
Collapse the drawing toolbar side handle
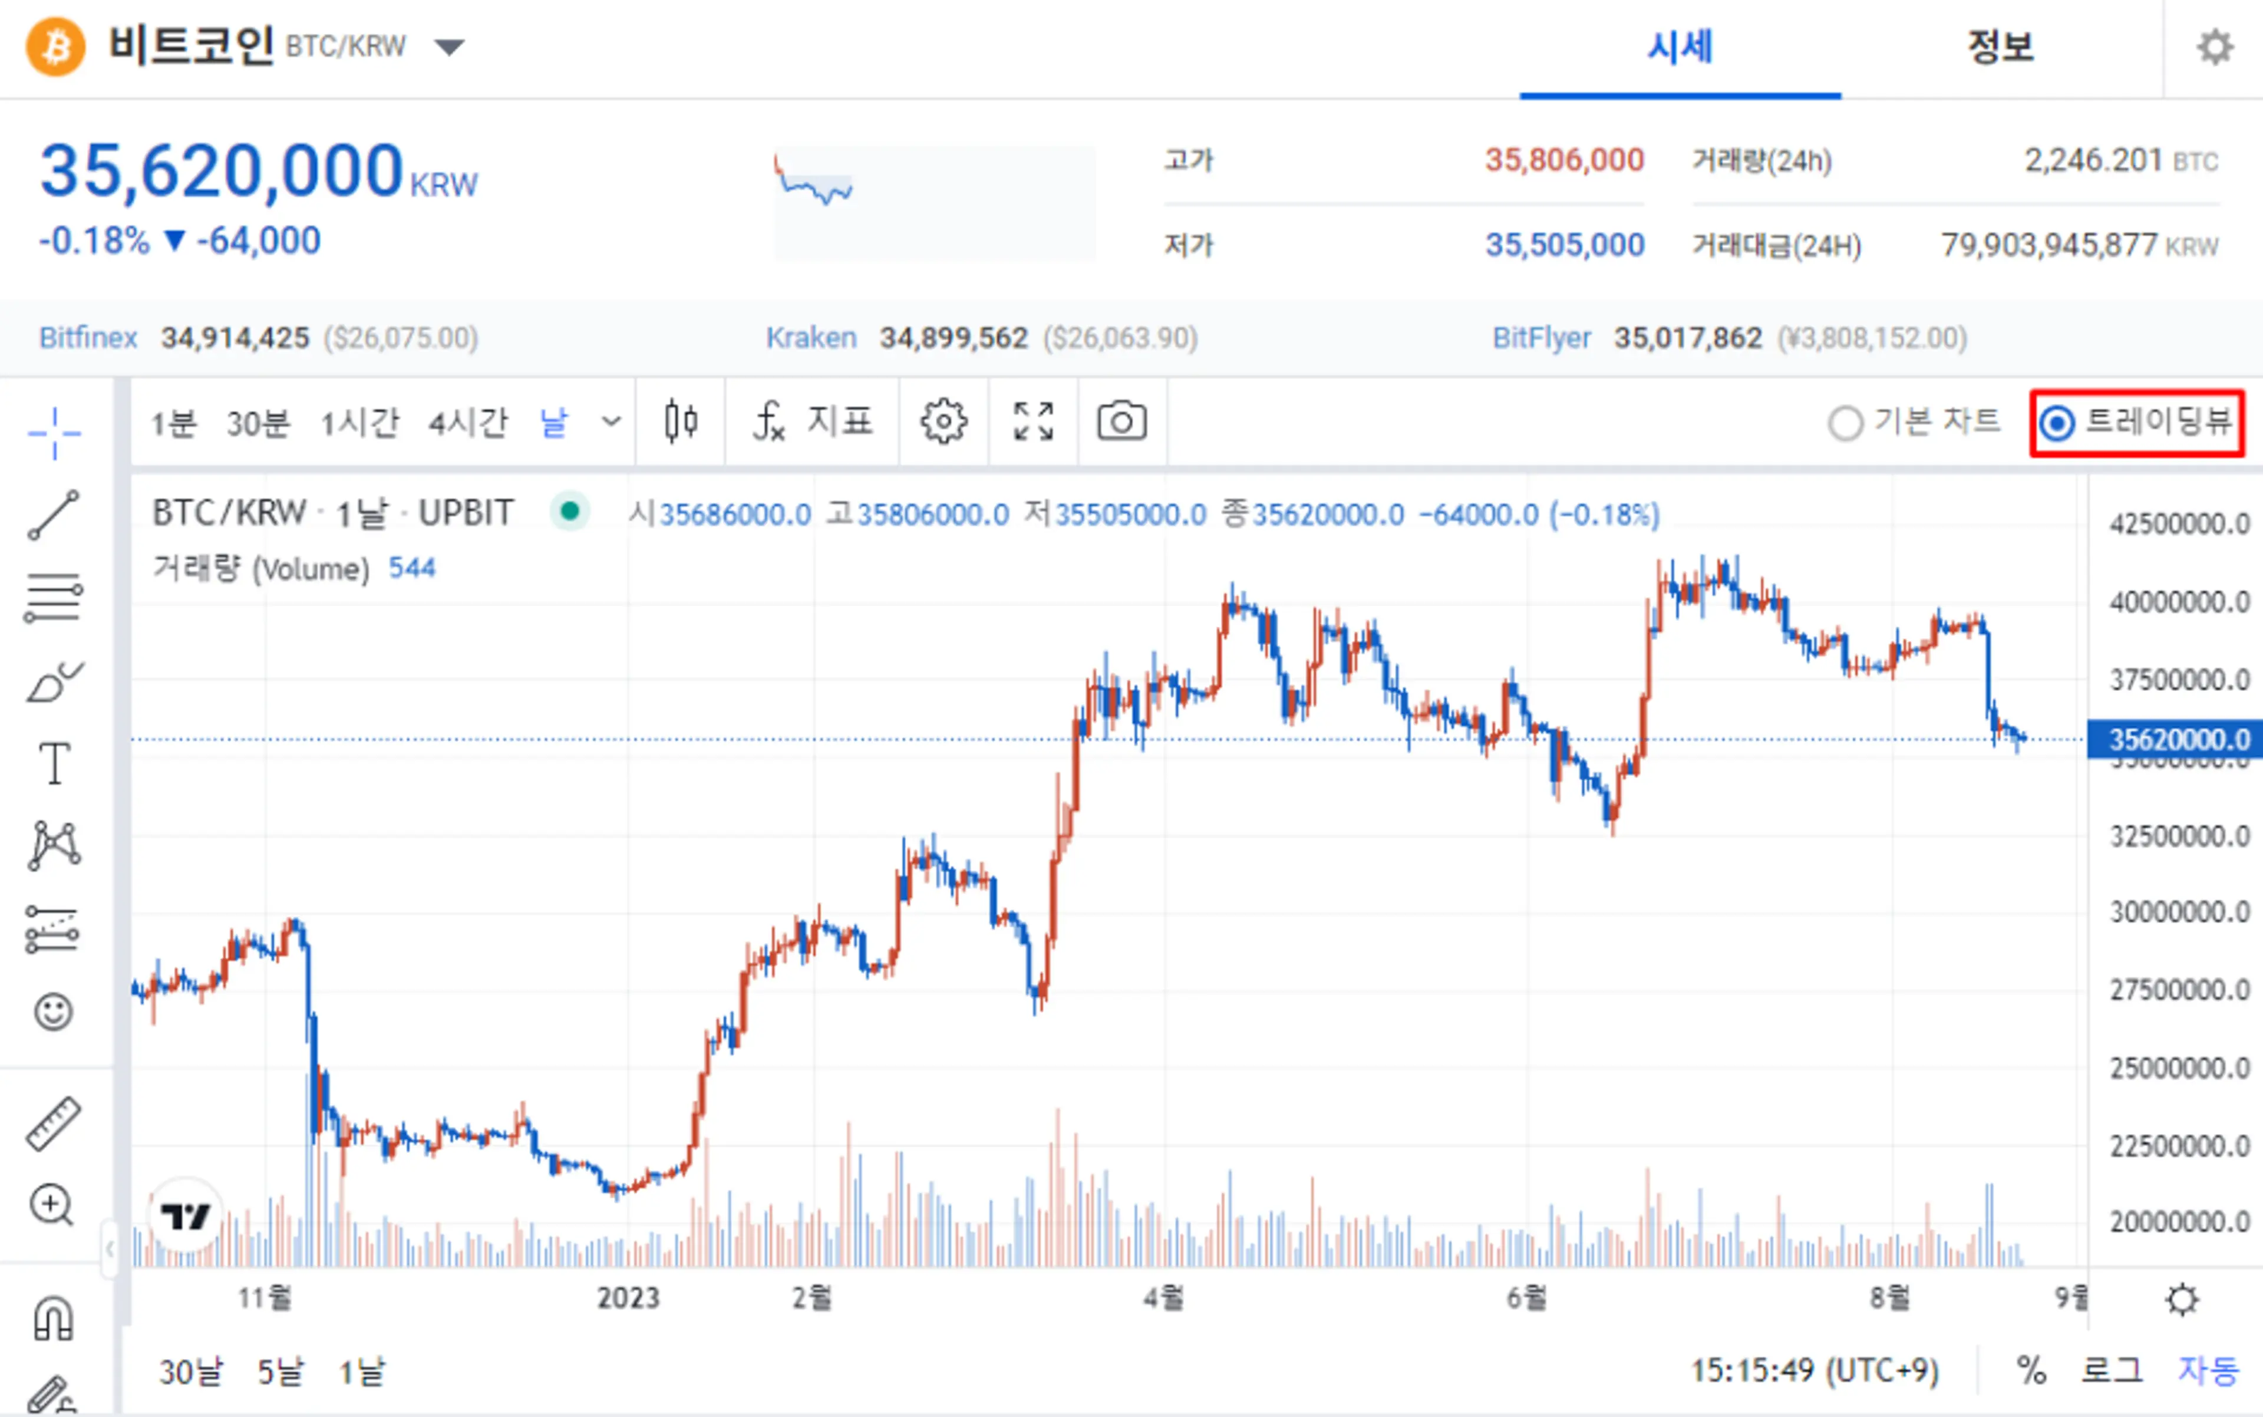(x=110, y=1248)
